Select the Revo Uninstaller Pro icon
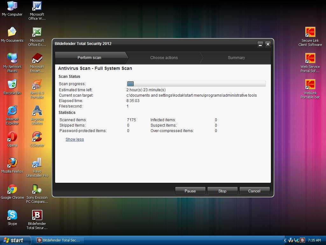Image resolution: width=326 pixels, height=245 pixels. tap(37, 168)
